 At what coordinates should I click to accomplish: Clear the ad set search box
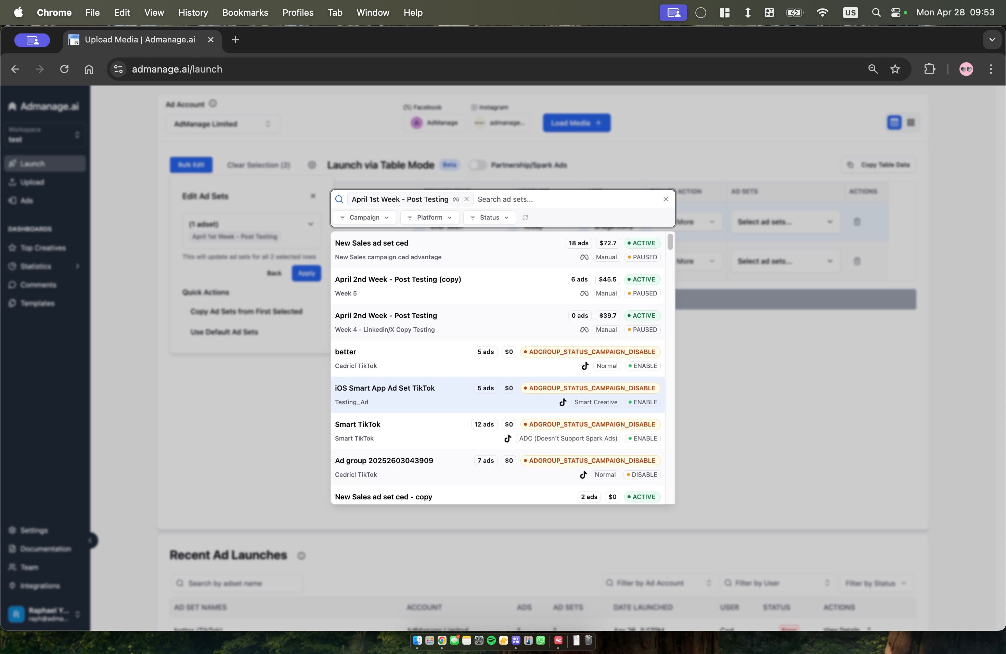pyautogui.click(x=665, y=199)
